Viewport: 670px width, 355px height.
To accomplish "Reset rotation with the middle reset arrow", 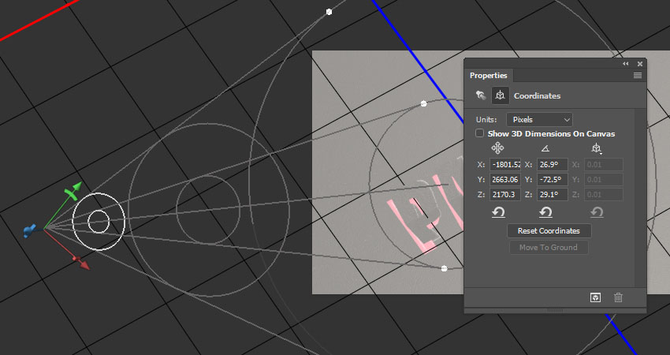I will (x=545, y=212).
